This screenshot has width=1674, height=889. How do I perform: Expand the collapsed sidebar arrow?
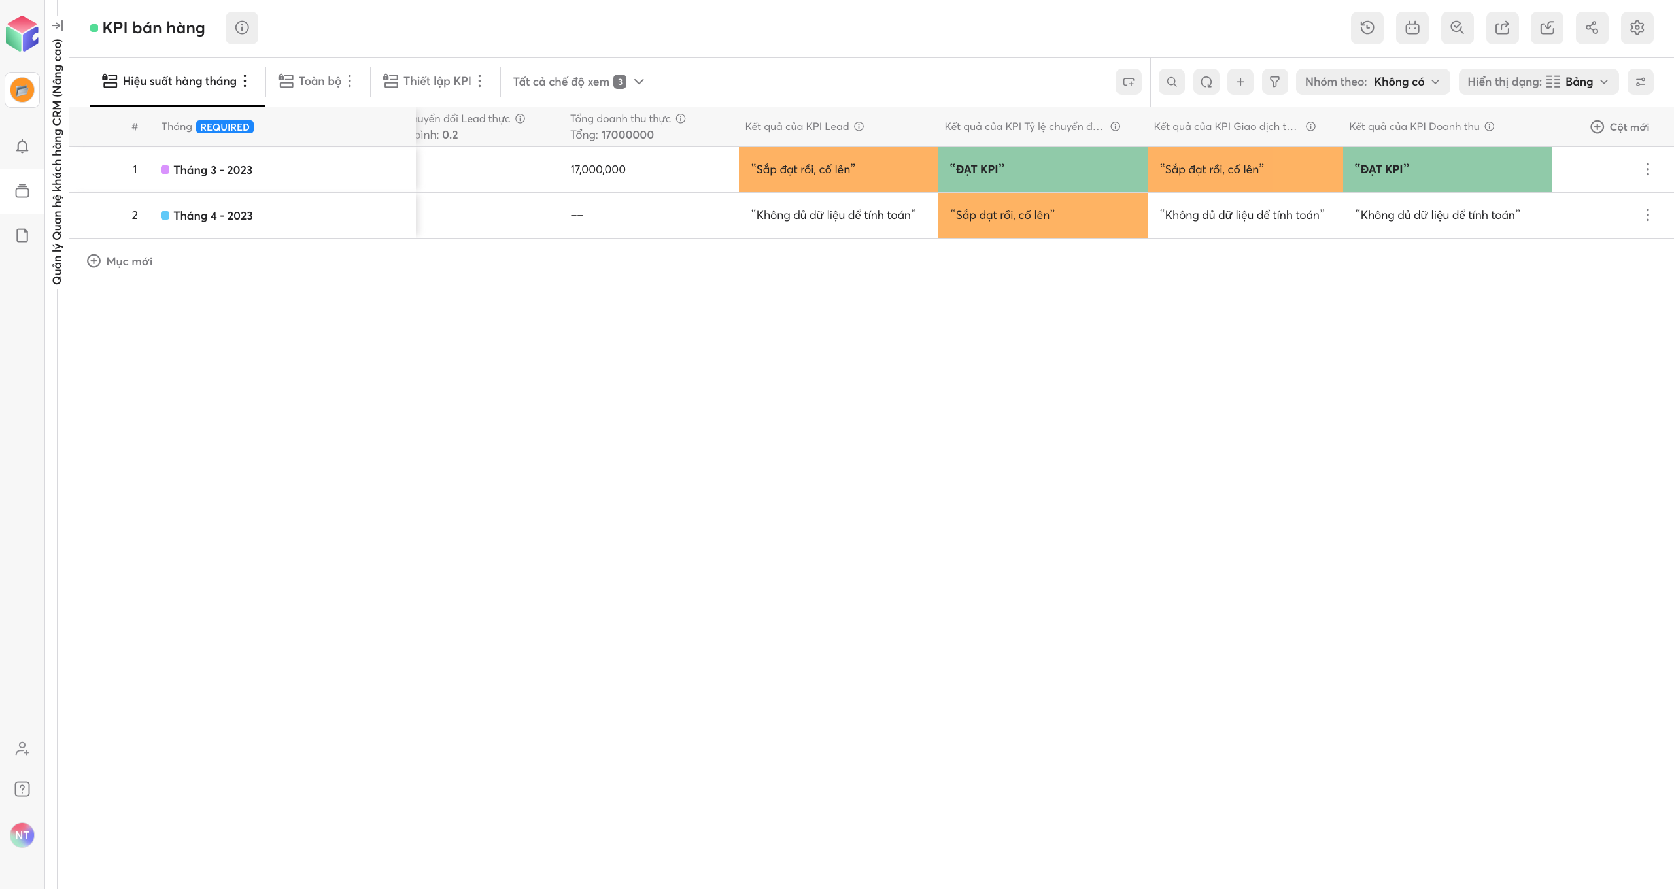pos(58,26)
